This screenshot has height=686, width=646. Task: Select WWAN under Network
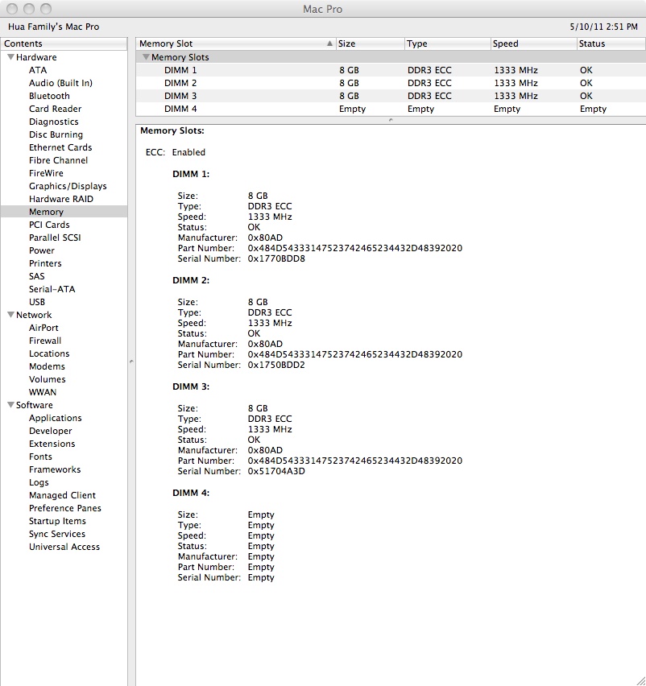click(43, 392)
